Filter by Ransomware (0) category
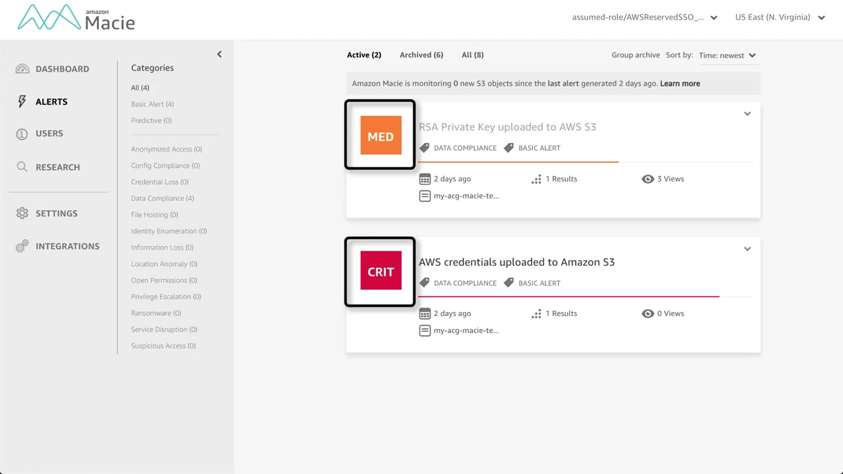 click(x=156, y=314)
